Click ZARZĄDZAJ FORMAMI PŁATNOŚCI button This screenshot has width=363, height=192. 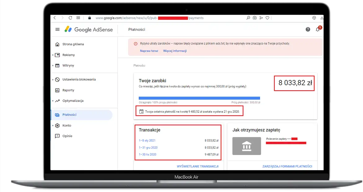[287, 166]
